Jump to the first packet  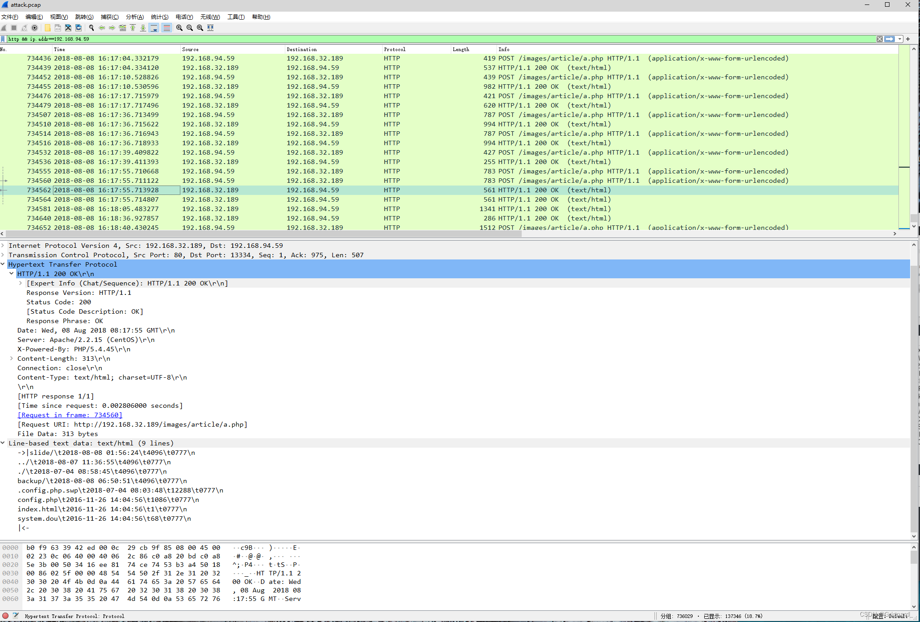[x=133, y=28]
